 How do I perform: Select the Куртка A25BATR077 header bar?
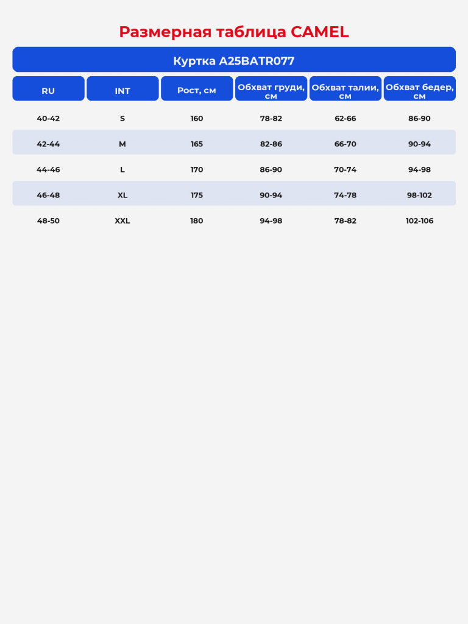click(234, 60)
